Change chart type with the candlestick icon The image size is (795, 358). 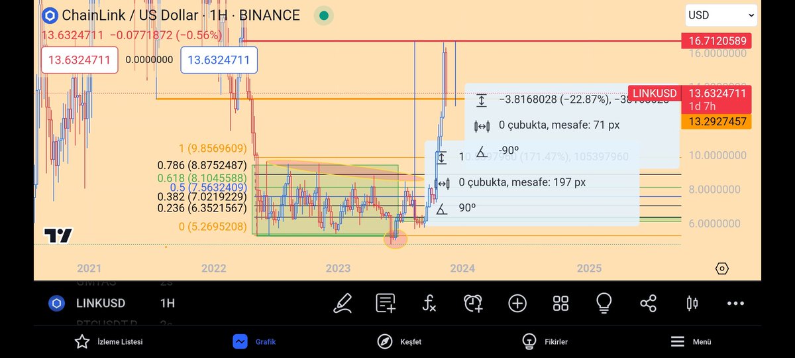tap(692, 304)
